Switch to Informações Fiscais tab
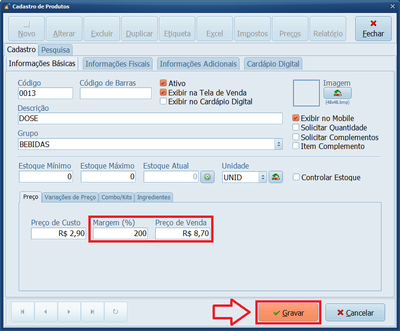 tap(118, 64)
